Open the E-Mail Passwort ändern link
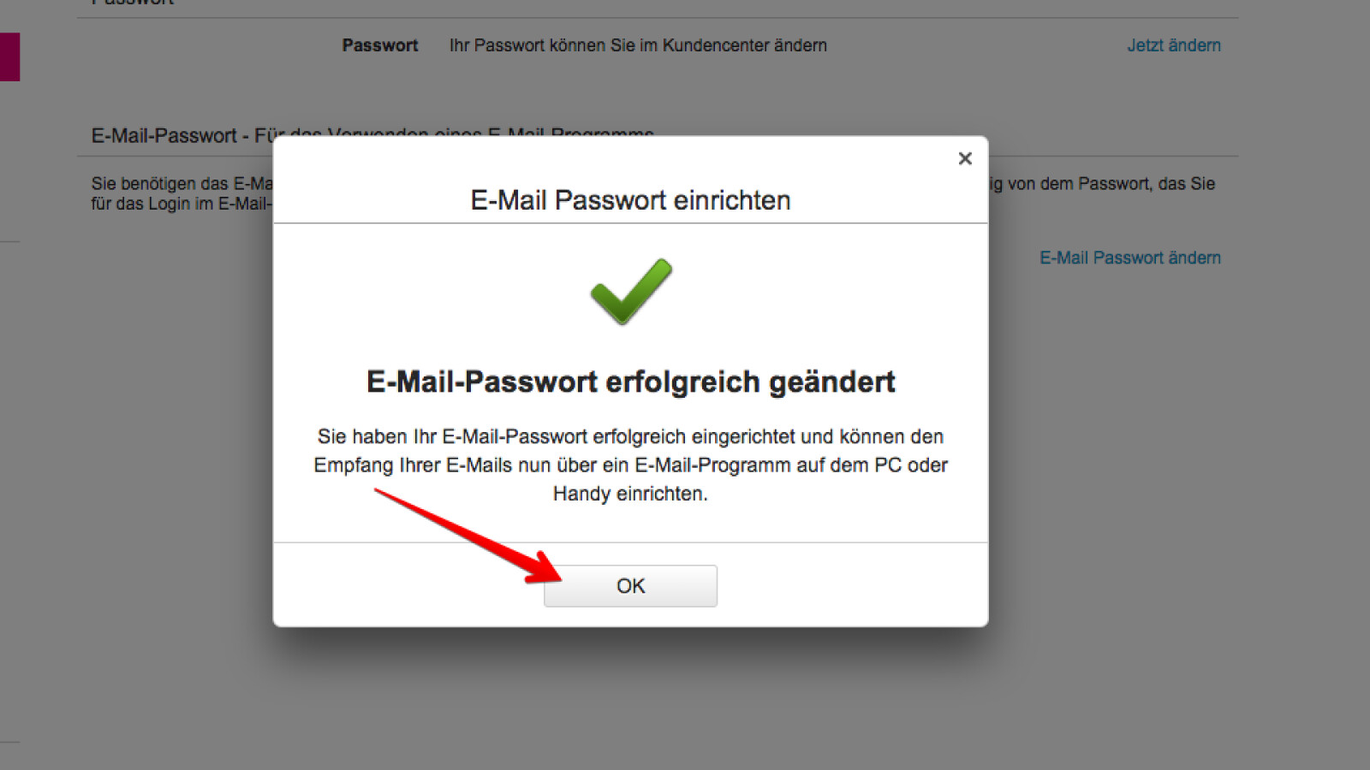The width and height of the screenshot is (1370, 770). 1129,258
